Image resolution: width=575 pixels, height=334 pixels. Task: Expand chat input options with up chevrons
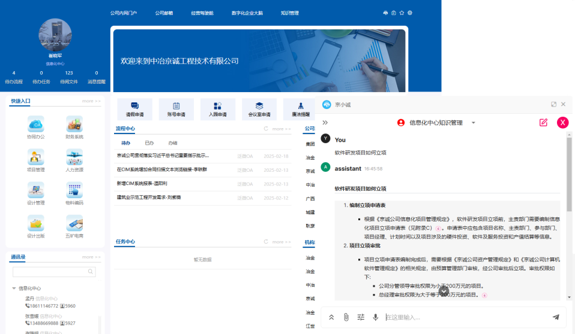coord(331,317)
